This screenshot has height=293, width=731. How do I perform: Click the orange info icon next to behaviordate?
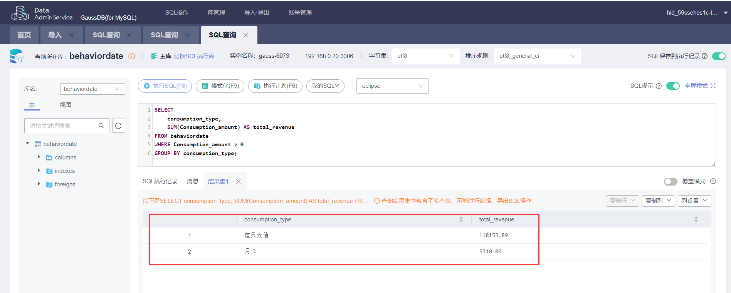click(132, 56)
